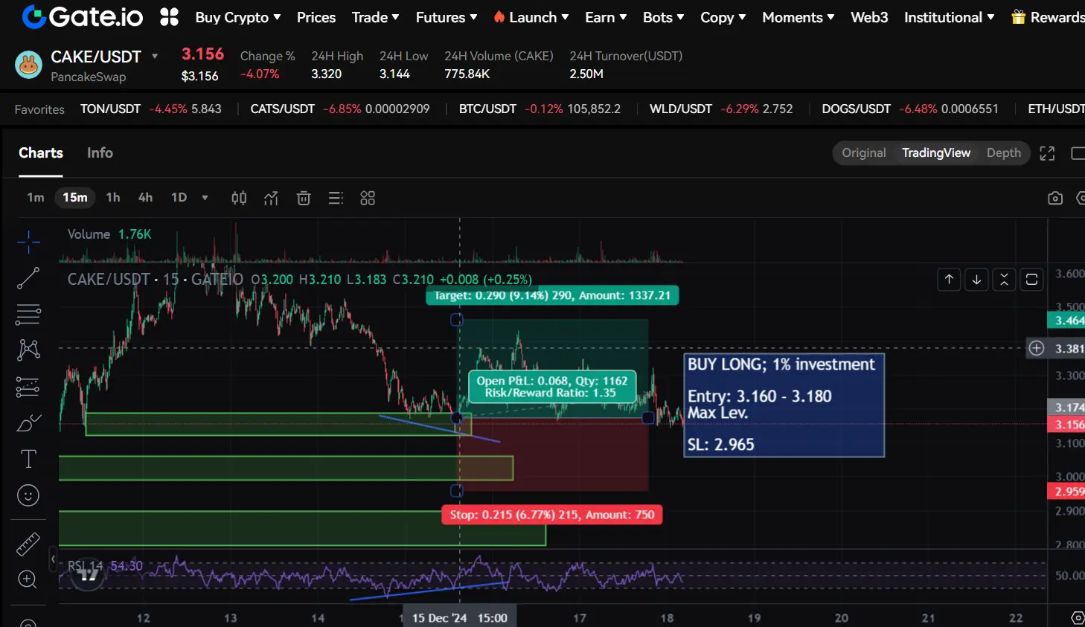The image size is (1085, 627).
Task: Collapse the pane with the inward-arrows button
Action: coord(1004,280)
